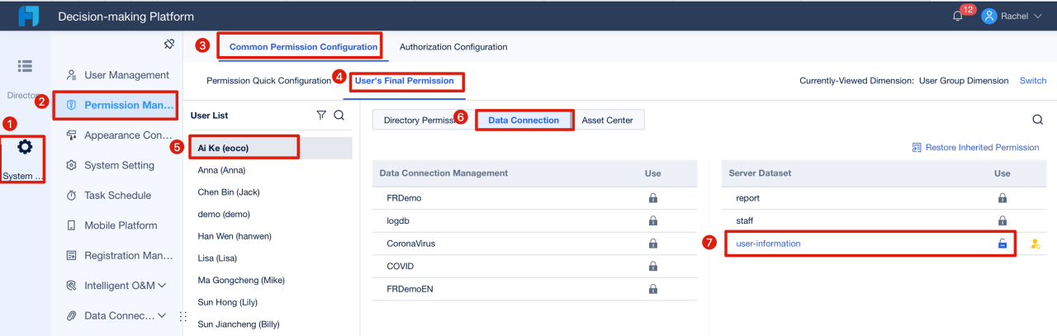Expand the Rachel account dropdown arrow
The image size is (1057, 336).
click(1038, 17)
